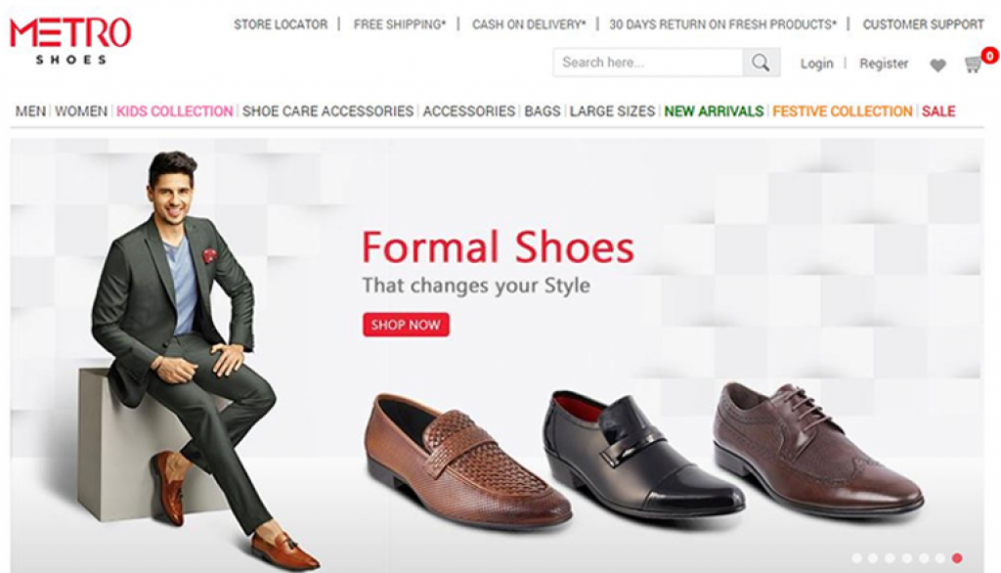The image size is (1001, 573).
Task: Open the KIDS COLLECTION menu
Action: click(175, 111)
